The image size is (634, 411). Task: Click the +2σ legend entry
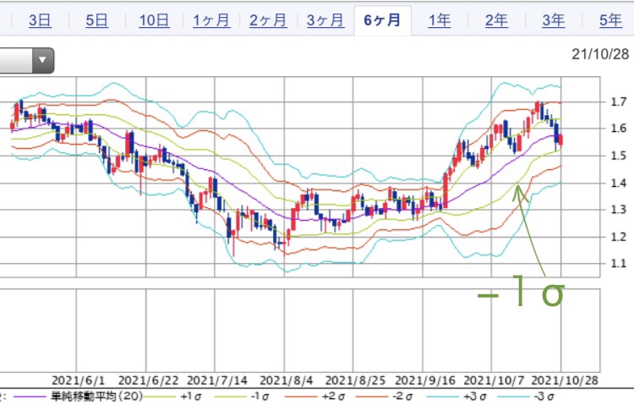(333, 397)
